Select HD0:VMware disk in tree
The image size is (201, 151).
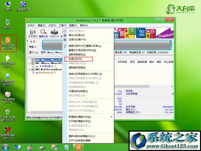(49, 60)
